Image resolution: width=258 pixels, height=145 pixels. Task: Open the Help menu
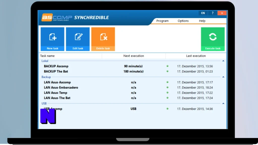point(202,21)
